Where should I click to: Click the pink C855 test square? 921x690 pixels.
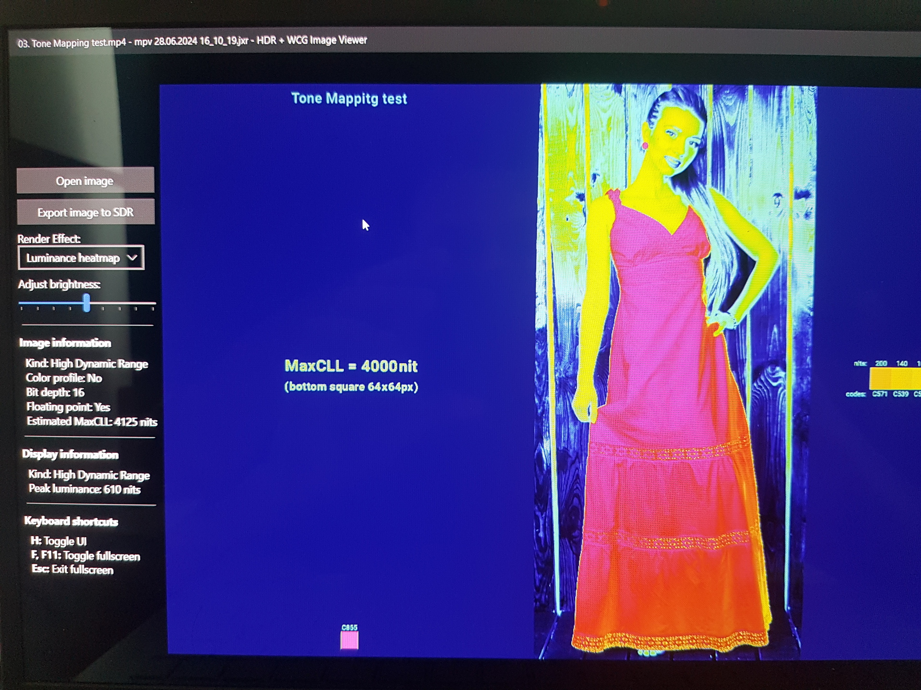(349, 640)
